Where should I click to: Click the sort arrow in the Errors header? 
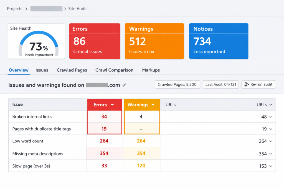(112, 105)
